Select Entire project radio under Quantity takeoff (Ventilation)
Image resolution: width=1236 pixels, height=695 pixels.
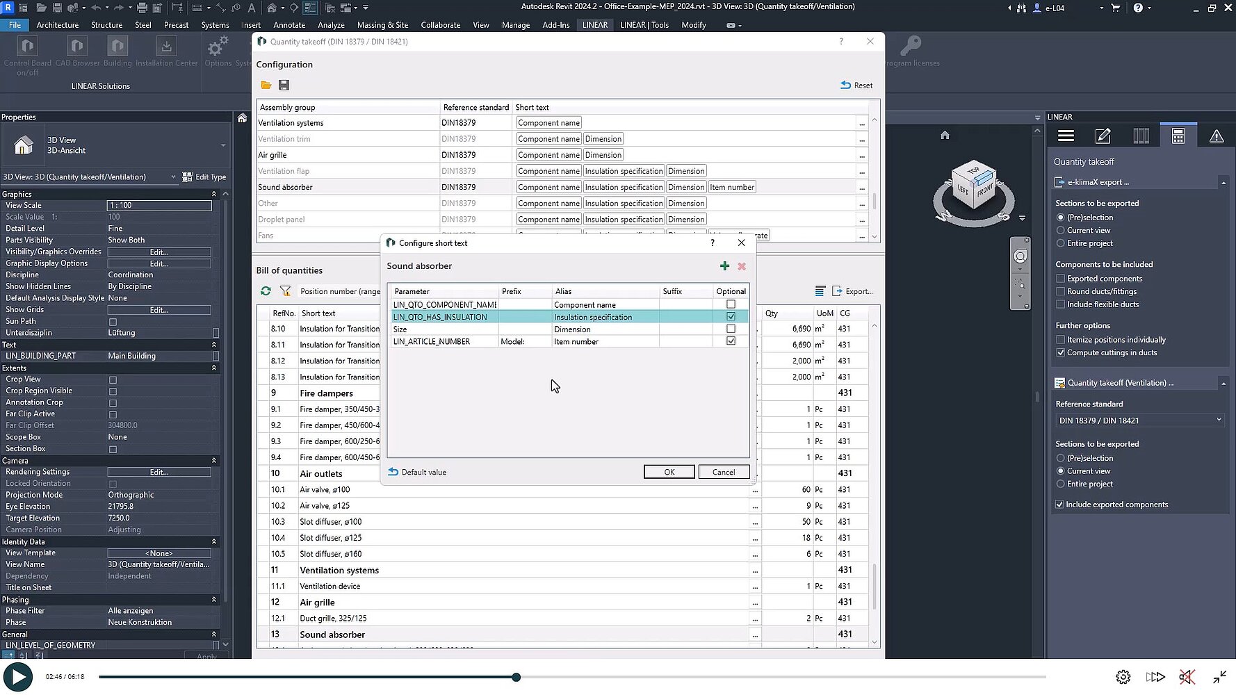pyautogui.click(x=1060, y=484)
